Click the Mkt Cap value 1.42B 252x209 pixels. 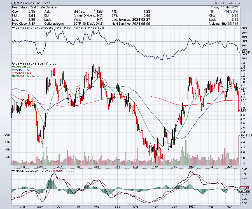click(98, 11)
